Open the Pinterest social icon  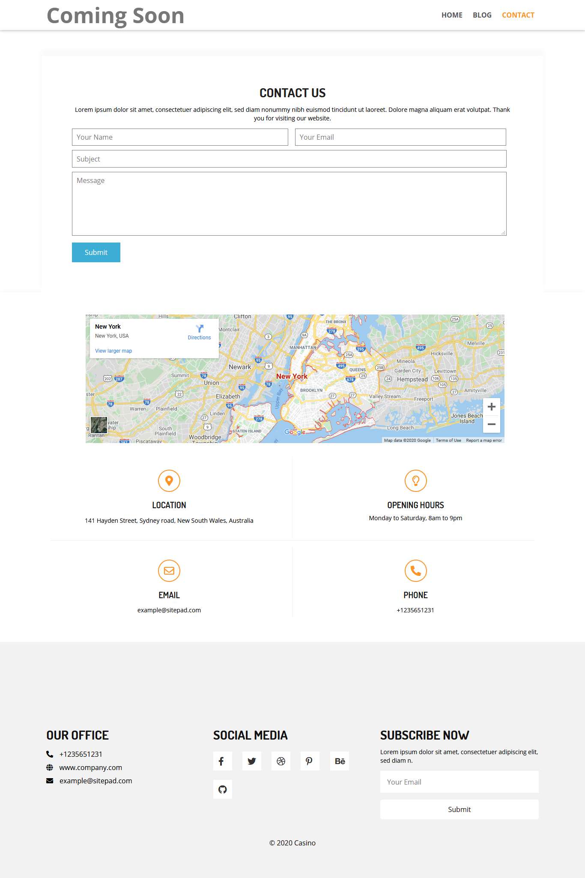310,761
